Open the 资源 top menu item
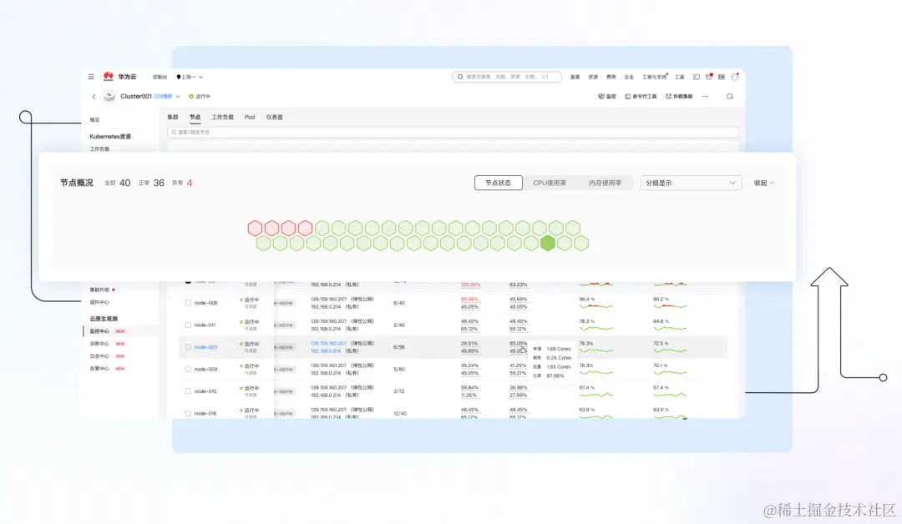Screen dimensions: 902x524 click(593, 77)
